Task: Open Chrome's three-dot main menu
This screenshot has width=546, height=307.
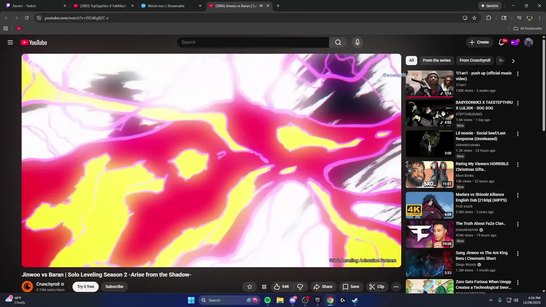Action: coord(539,18)
